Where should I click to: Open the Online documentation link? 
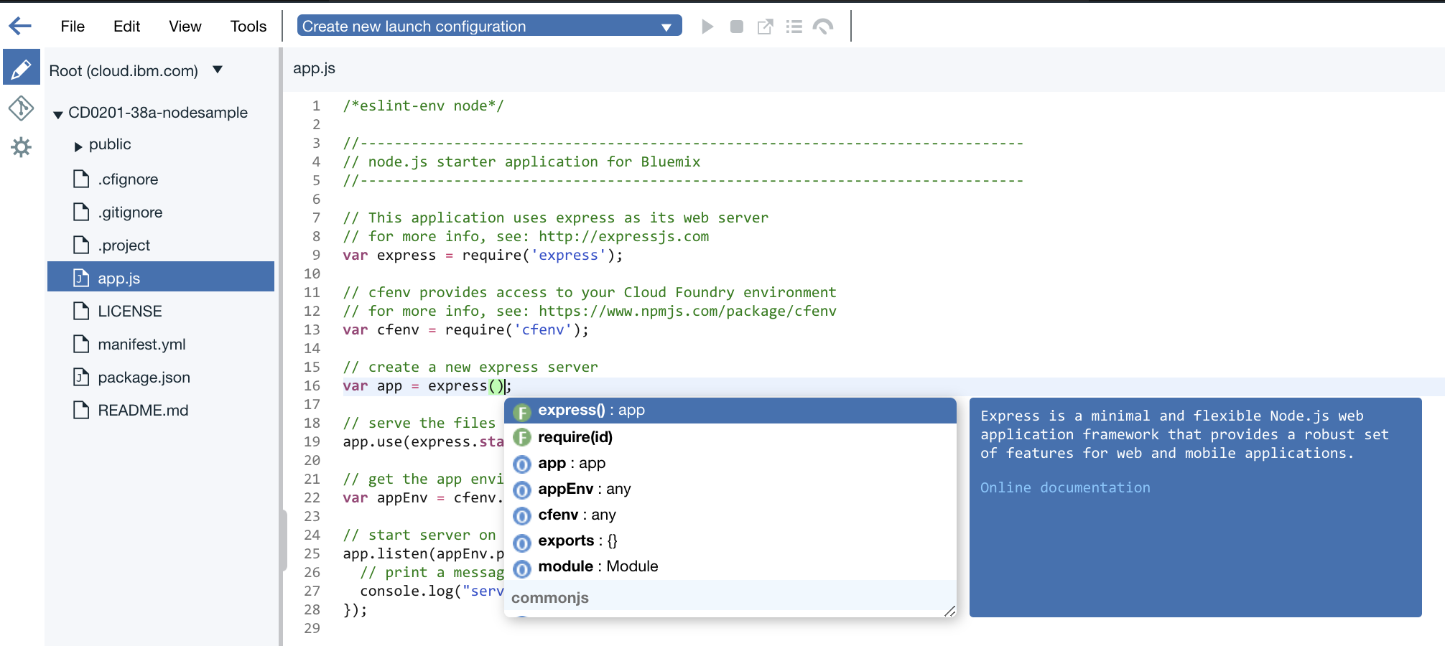(x=1065, y=487)
